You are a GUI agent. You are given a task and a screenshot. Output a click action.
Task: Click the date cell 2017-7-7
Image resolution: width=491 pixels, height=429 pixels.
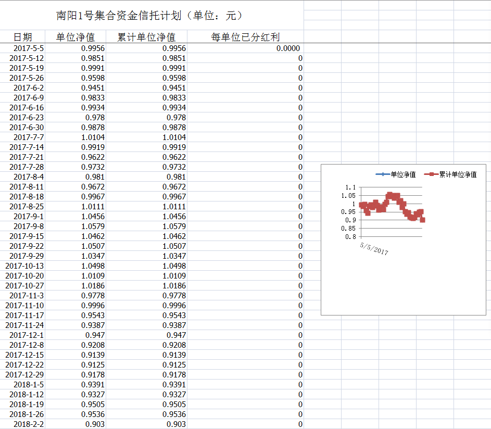[x=29, y=137]
